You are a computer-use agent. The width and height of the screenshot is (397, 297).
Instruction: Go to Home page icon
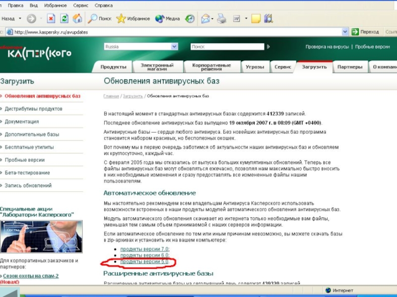[x=77, y=18]
